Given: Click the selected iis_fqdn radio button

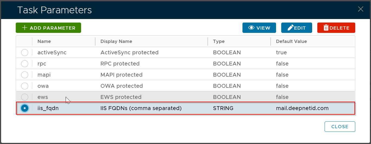Looking at the screenshot, I should pos(25,108).
